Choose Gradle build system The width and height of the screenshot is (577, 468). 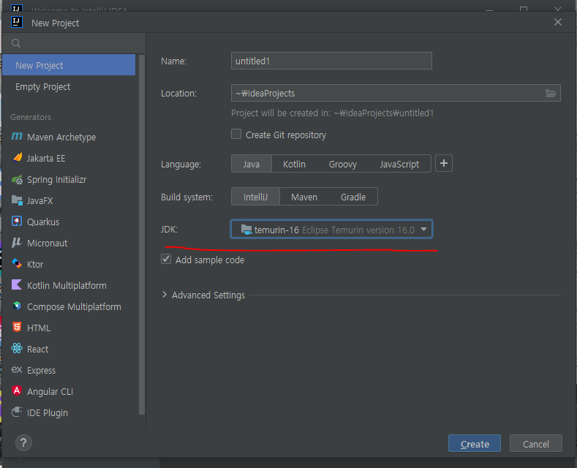click(x=353, y=197)
